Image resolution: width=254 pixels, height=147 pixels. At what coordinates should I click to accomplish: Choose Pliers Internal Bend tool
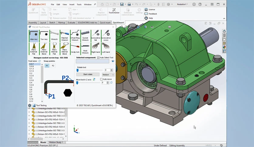tap(65, 49)
